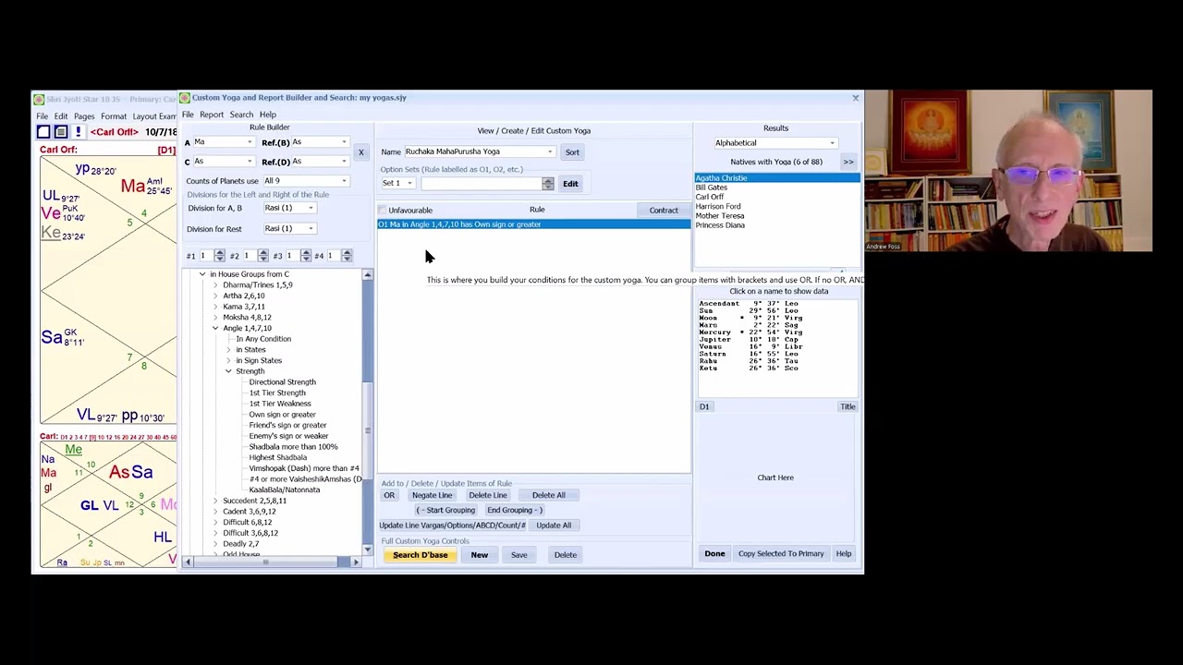The image size is (1183, 665).
Task: Open the Edit menu in Shri Jyoti Star
Action: click(x=61, y=116)
